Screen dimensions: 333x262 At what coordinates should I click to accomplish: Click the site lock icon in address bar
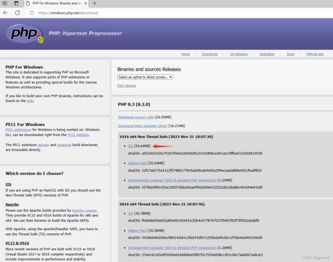coord(32,13)
